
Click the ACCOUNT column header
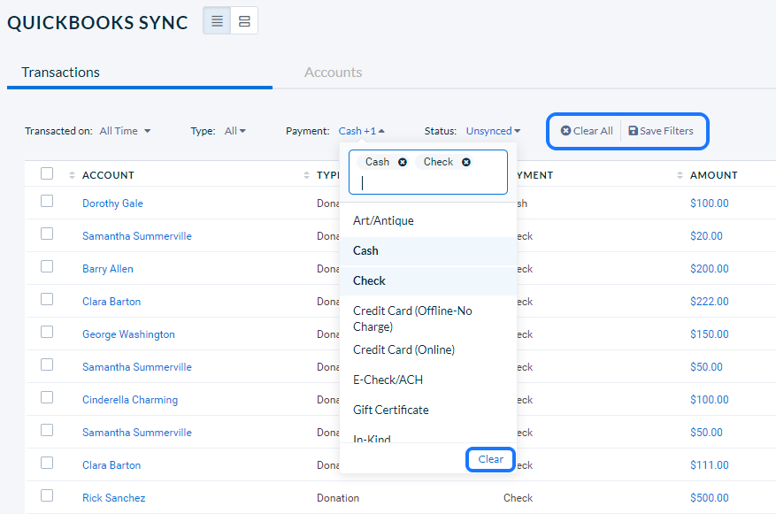pos(108,175)
